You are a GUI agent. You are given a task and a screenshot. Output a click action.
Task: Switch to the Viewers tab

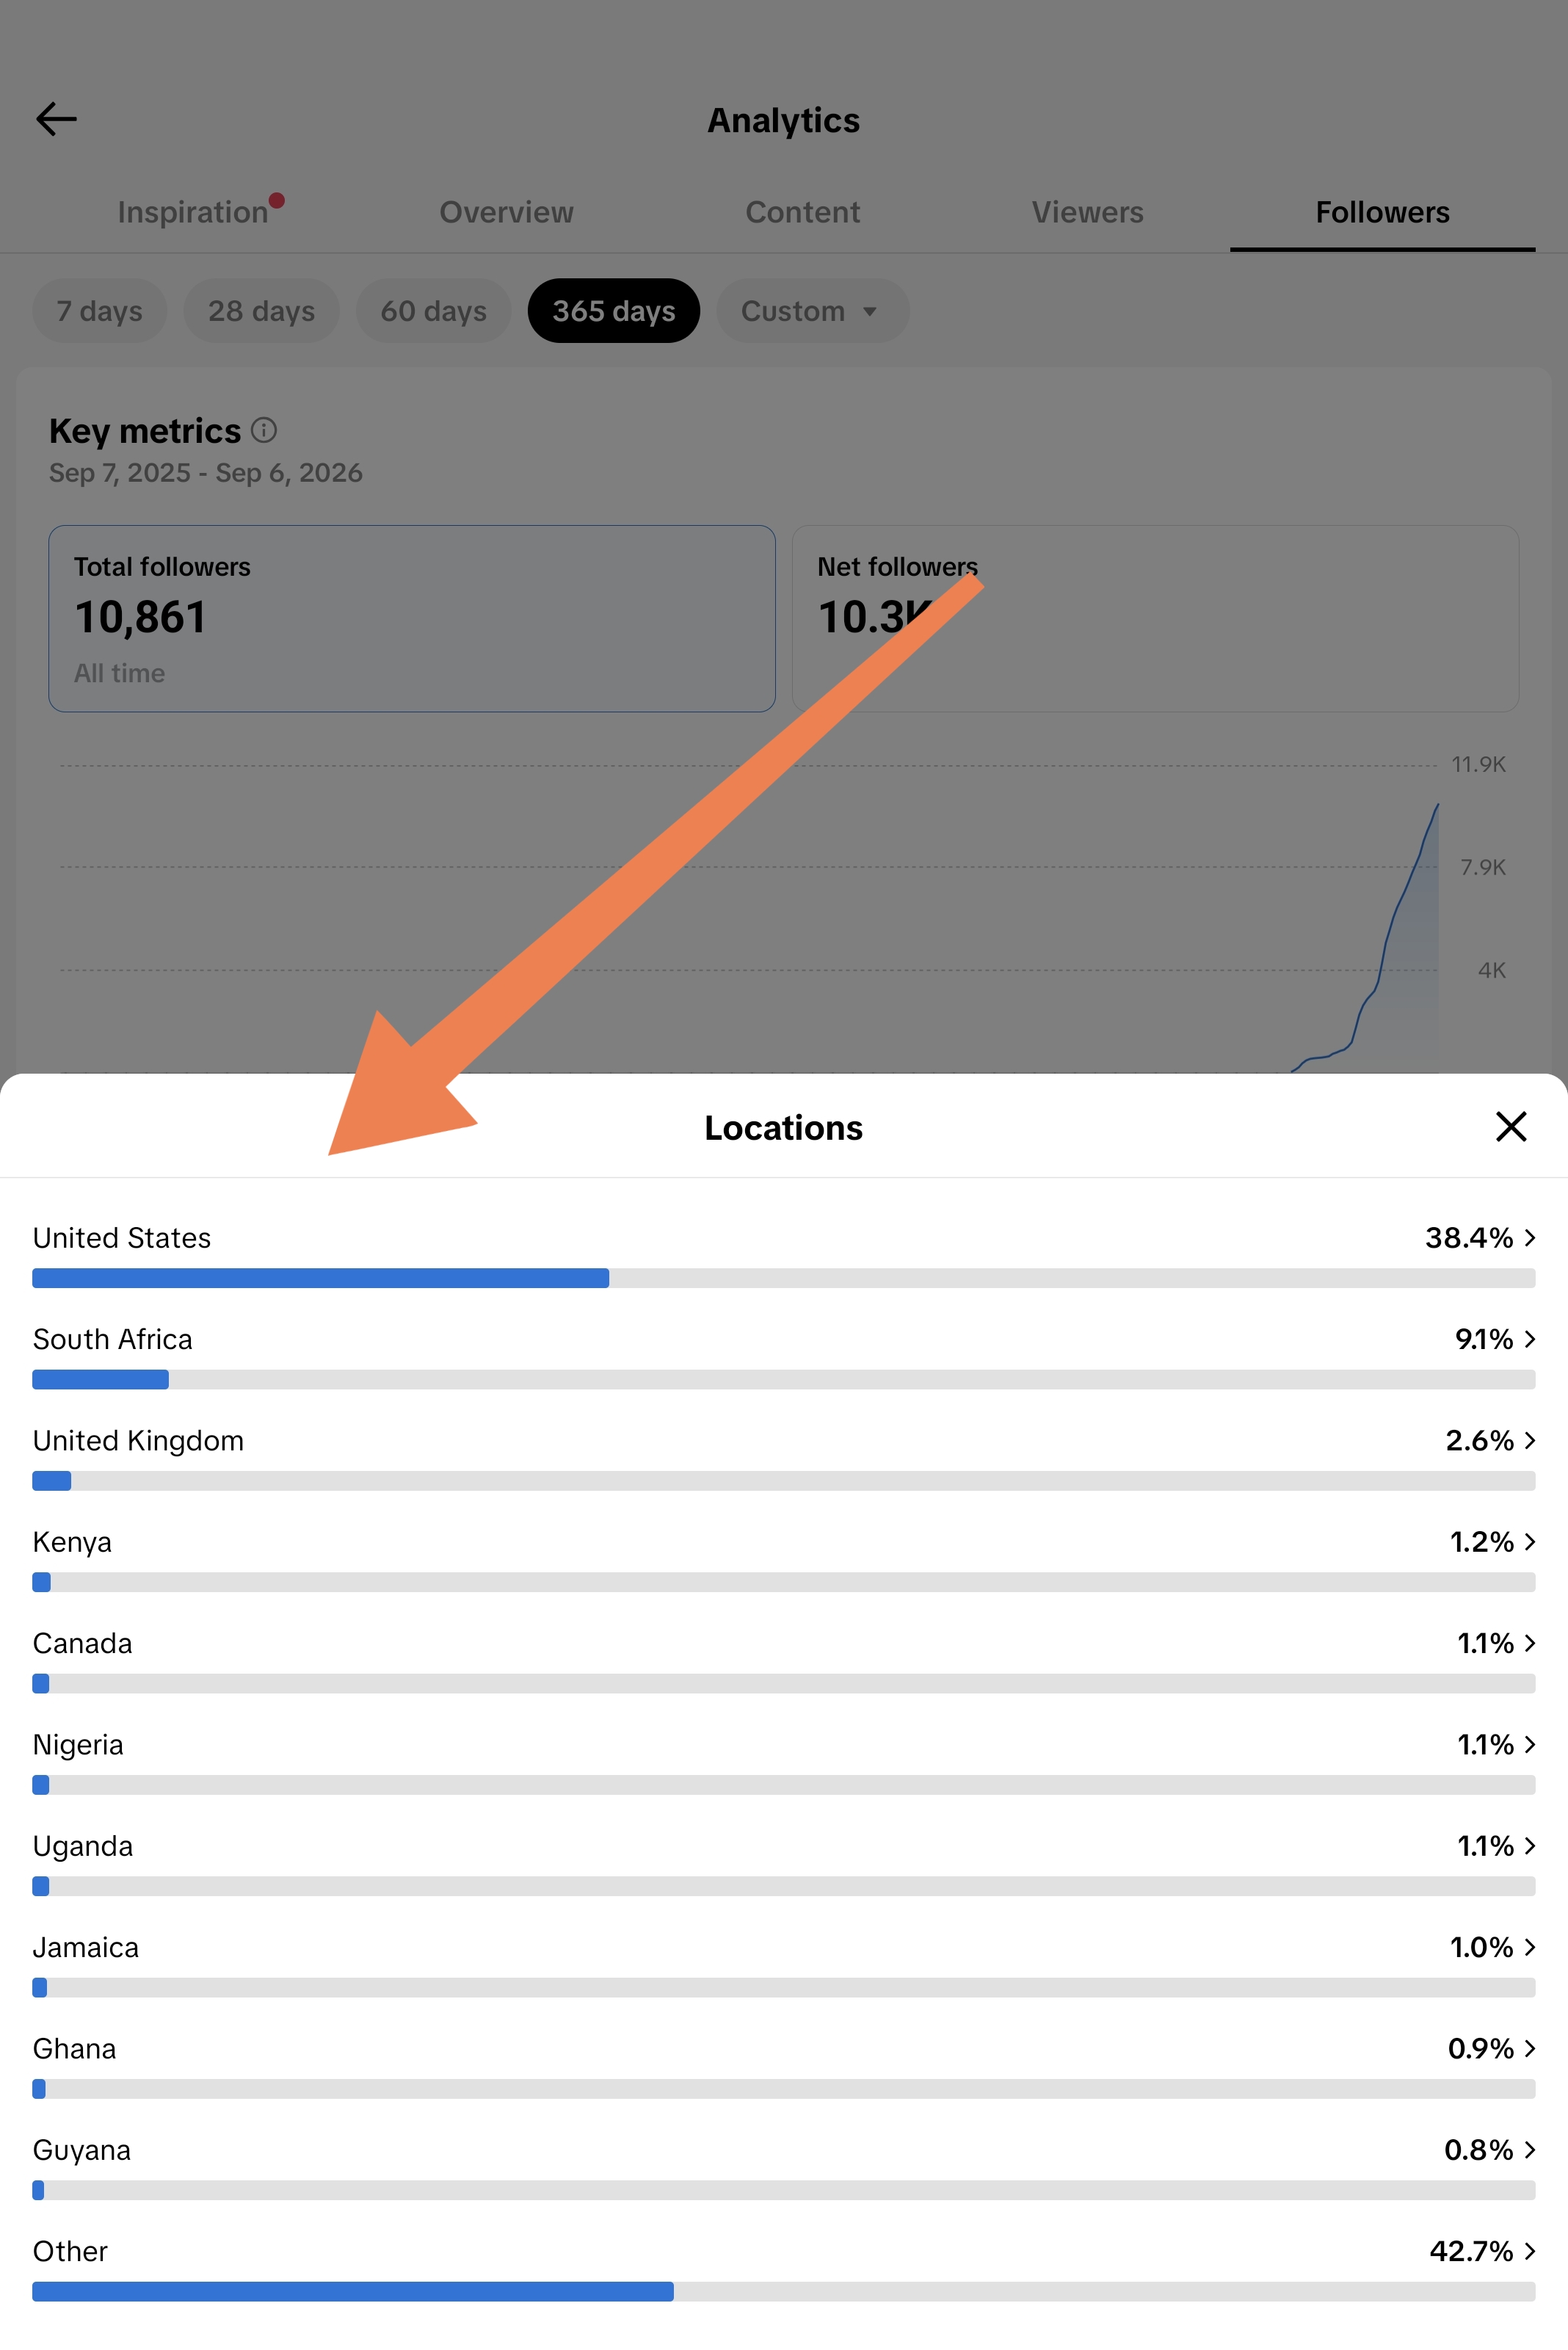click(1087, 212)
